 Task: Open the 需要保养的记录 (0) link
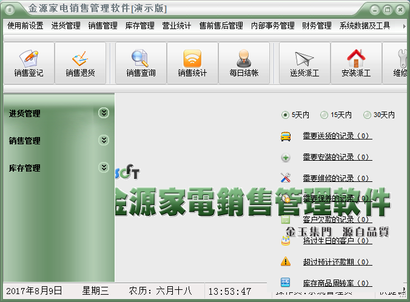pos(337,198)
